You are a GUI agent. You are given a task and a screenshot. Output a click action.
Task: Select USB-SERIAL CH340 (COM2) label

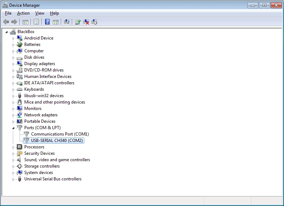tap(57, 141)
